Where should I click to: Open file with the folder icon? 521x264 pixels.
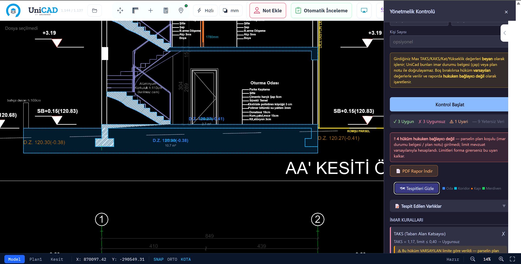point(95,10)
